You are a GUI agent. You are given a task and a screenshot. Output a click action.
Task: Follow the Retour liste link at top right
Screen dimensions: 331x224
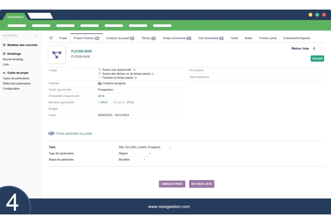point(300,48)
